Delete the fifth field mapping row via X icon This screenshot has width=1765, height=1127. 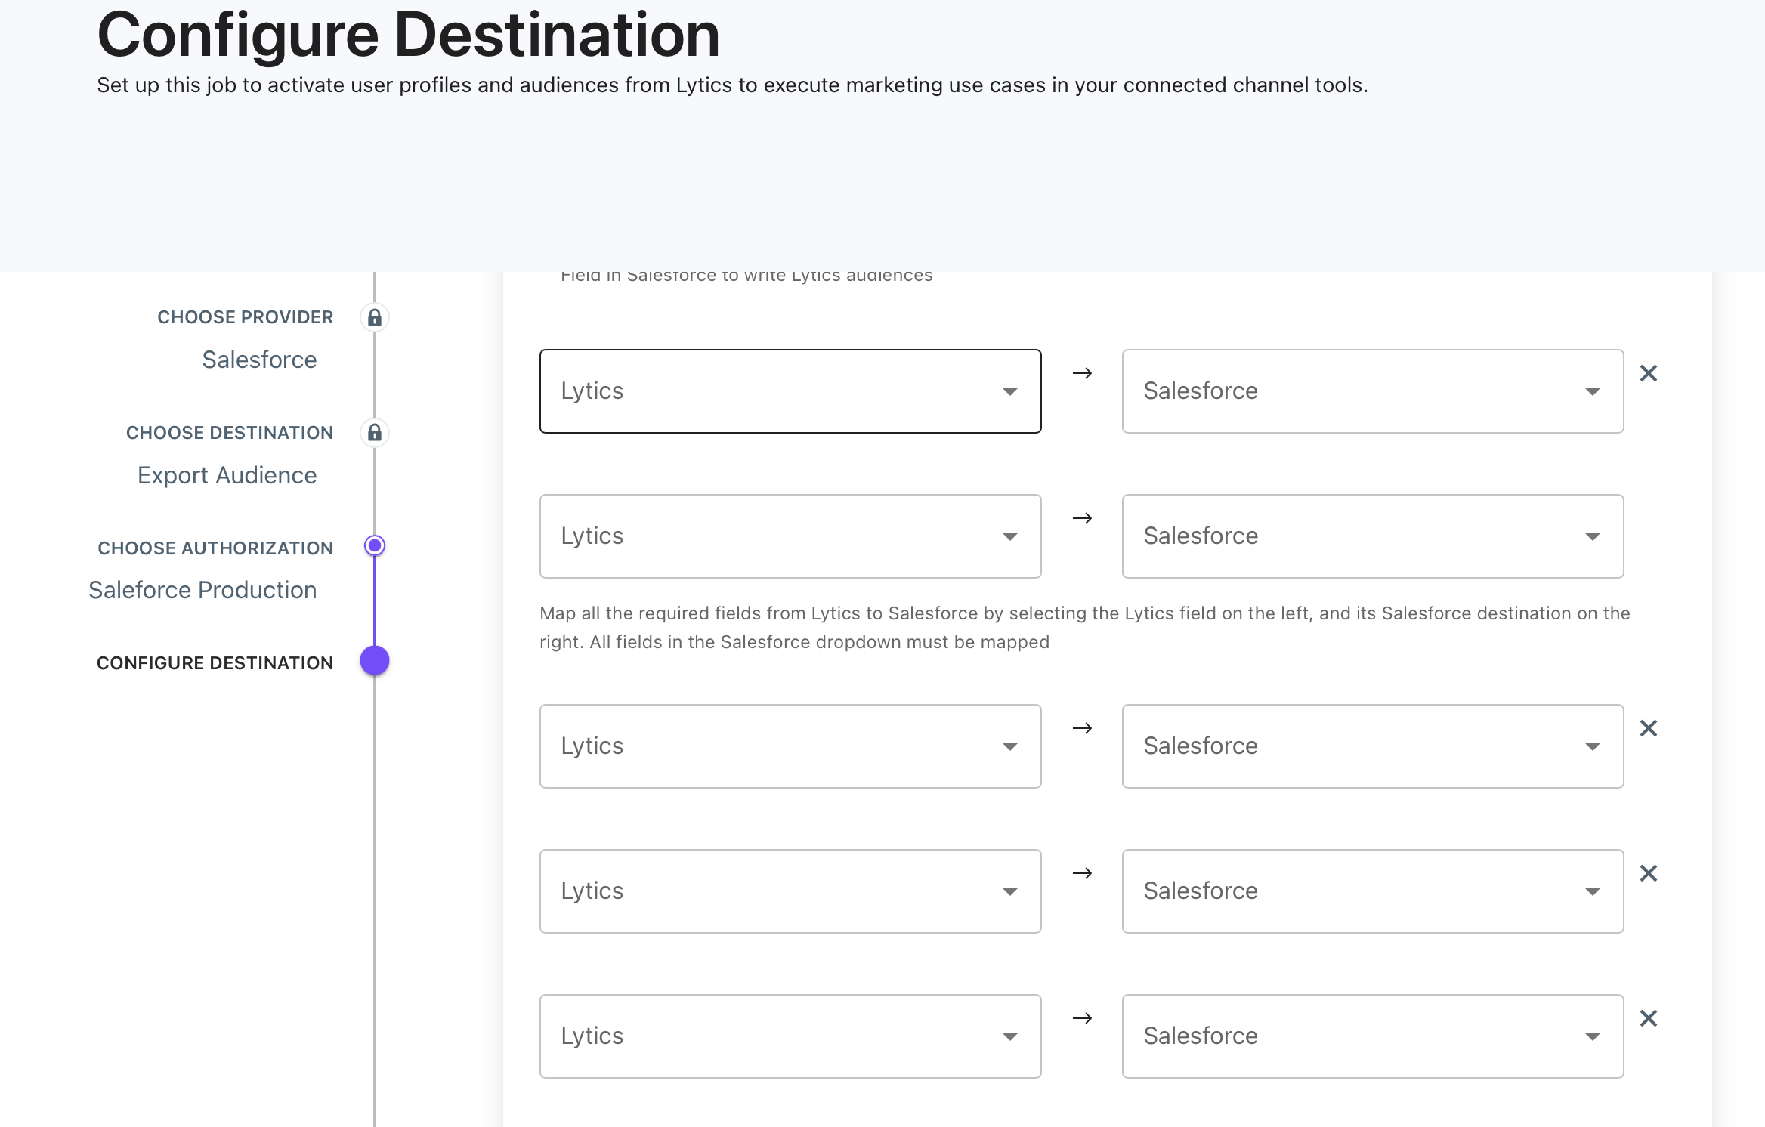pos(1649,1018)
